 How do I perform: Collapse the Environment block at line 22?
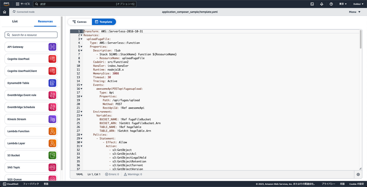tap(81, 112)
